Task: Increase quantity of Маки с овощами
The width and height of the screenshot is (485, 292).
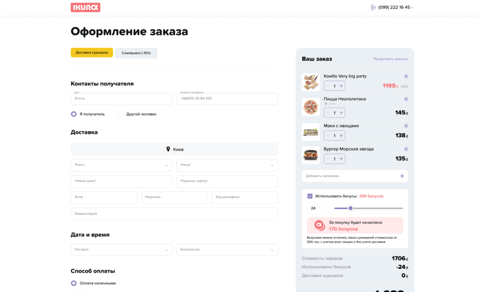Action: 341,136
